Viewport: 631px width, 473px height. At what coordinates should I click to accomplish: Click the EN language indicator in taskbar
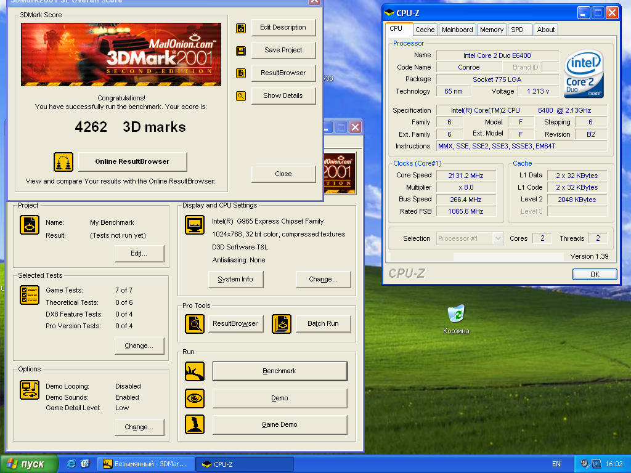[x=556, y=464]
